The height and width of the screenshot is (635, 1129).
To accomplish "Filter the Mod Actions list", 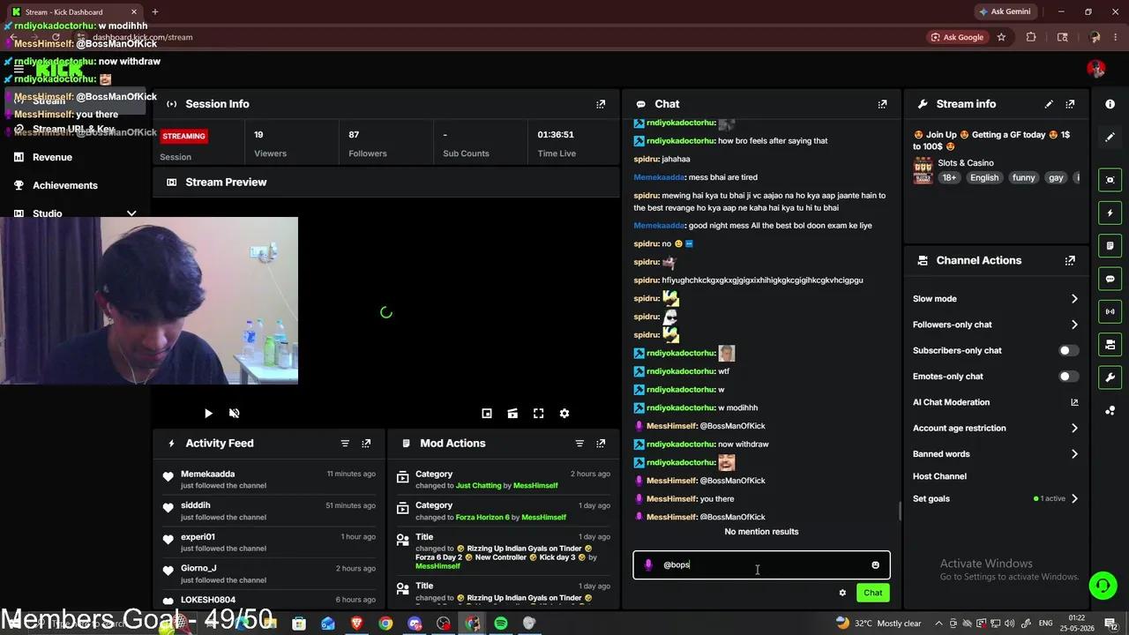I will click(579, 444).
